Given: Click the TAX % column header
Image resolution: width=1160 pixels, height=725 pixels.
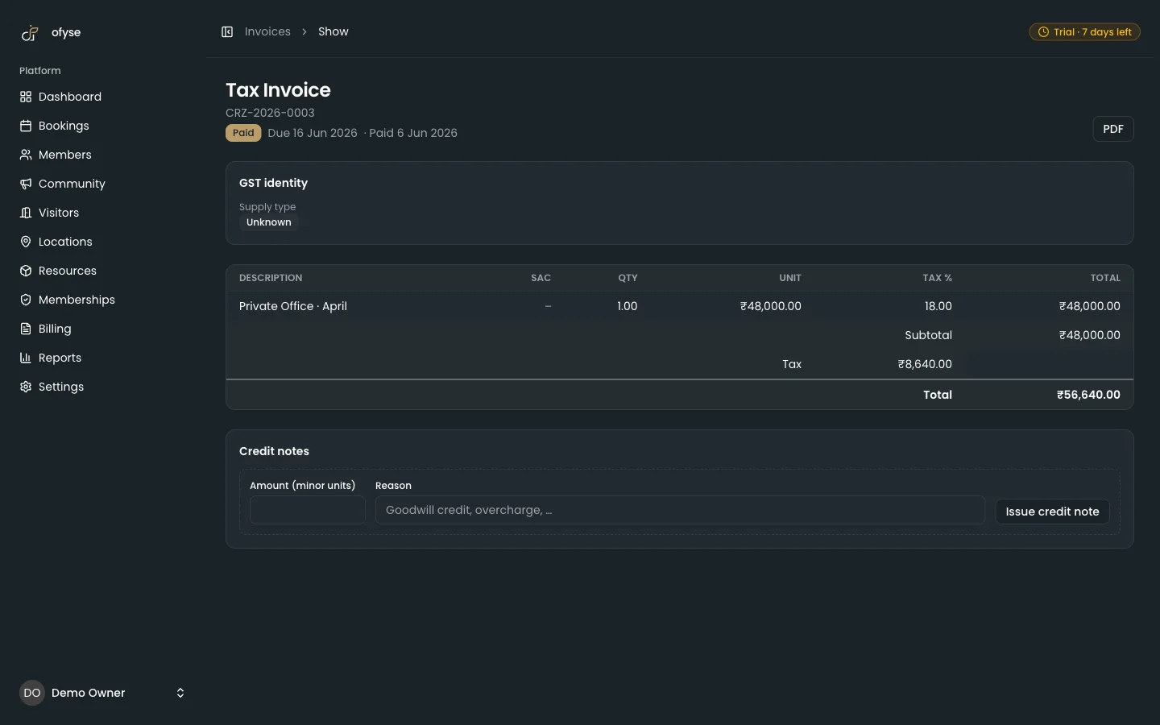Looking at the screenshot, I should click(x=937, y=278).
